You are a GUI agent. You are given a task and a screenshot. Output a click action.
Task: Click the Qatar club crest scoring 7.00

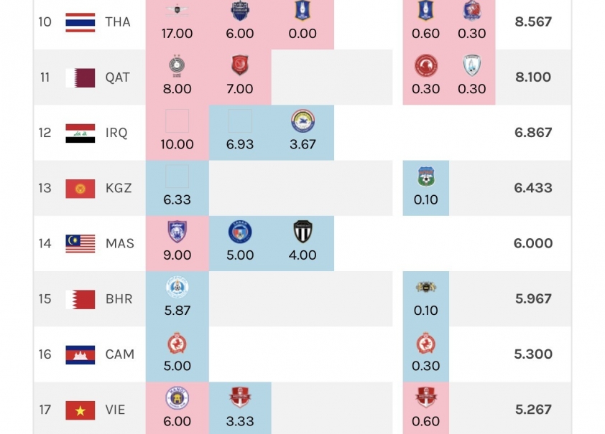(239, 65)
